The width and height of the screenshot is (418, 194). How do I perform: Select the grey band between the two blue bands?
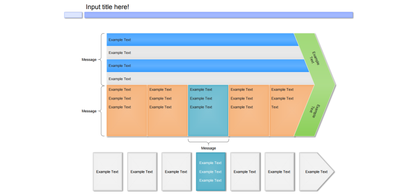tap(205, 52)
